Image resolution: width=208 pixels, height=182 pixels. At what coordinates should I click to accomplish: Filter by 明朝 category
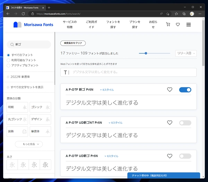17,107
